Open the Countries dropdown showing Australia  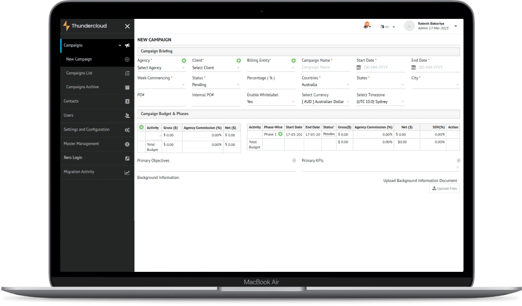pos(325,85)
